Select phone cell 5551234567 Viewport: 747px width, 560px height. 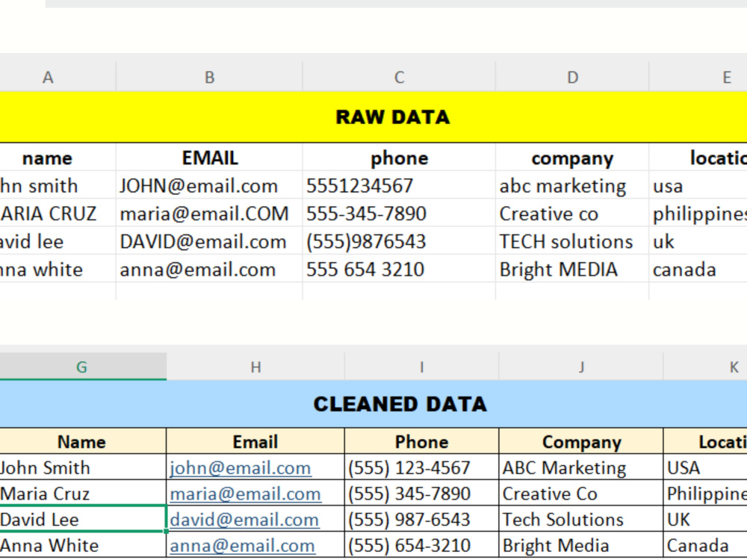[x=399, y=186]
